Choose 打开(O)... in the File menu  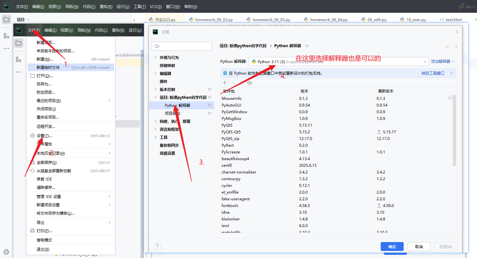point(70,76)
